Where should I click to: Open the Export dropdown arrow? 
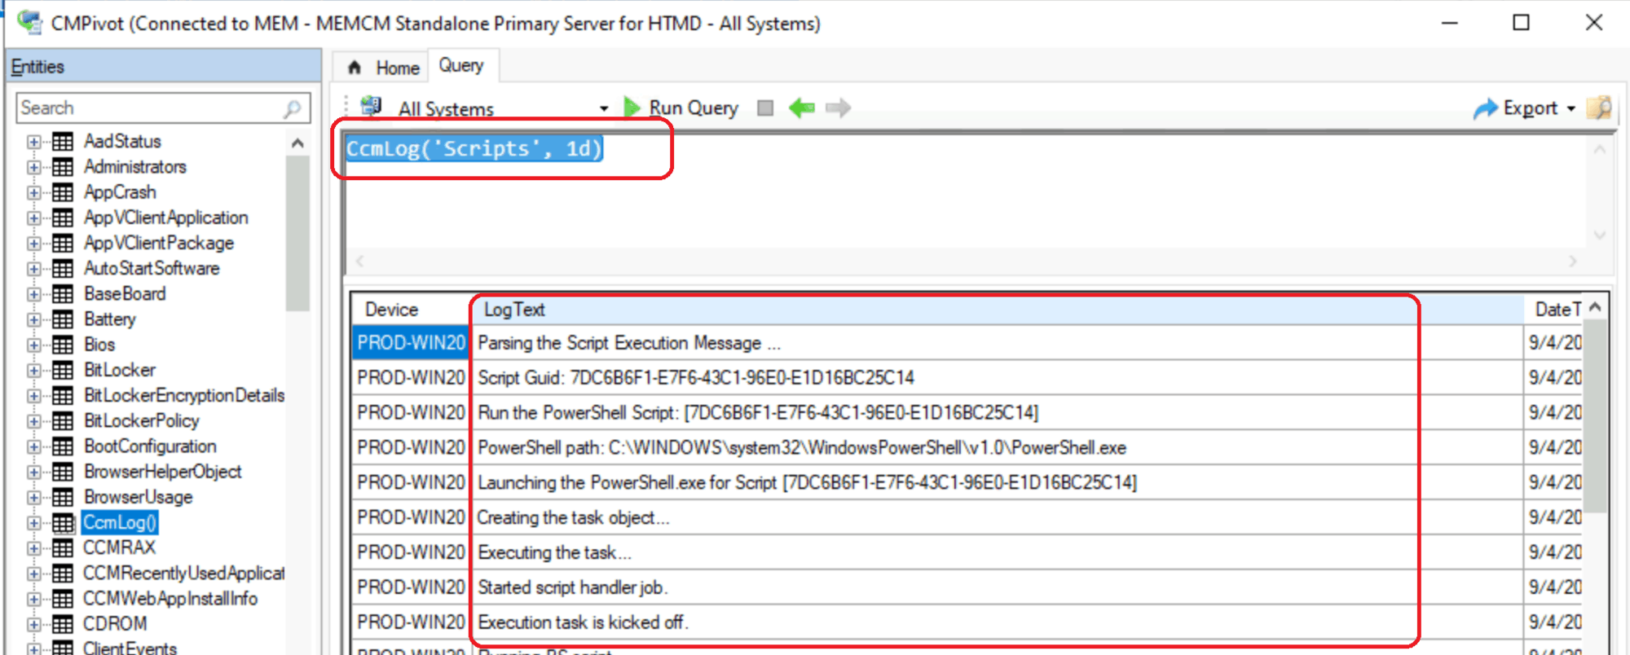[x=1571, y=108]
